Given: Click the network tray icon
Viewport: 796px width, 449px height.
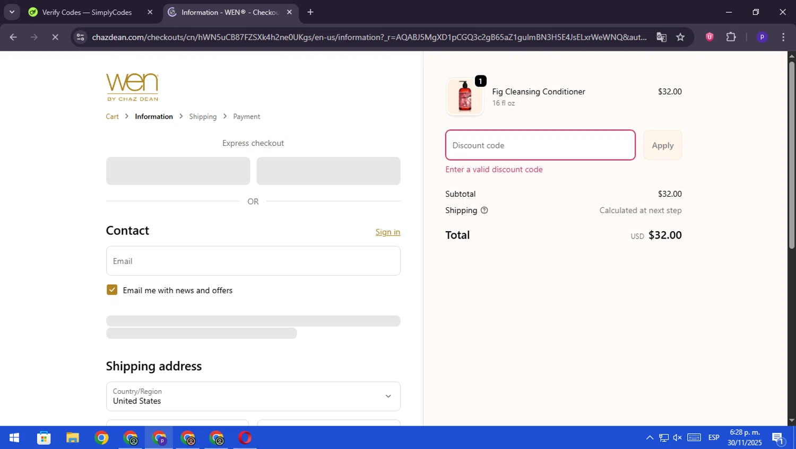Looking at the screenshot, I should (x=664, y=438).
